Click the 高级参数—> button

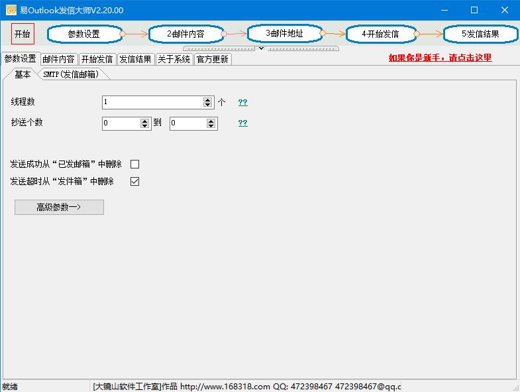59,207
